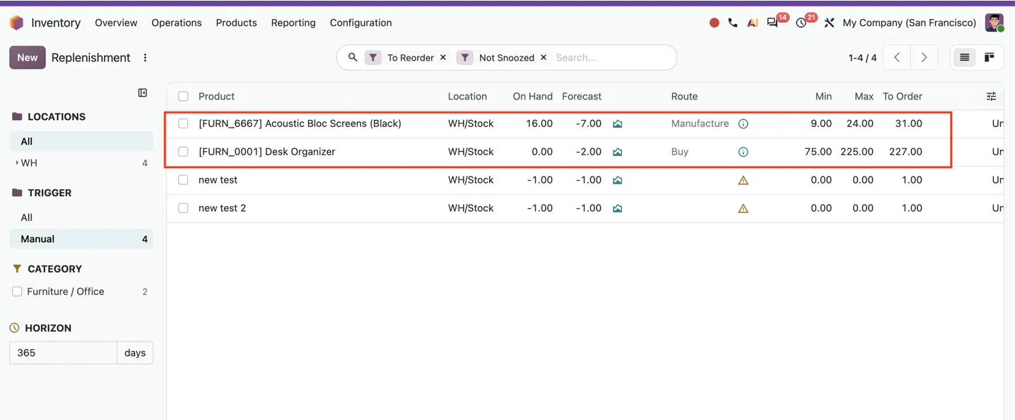Open the Inventory app home icon

(16, 23)
